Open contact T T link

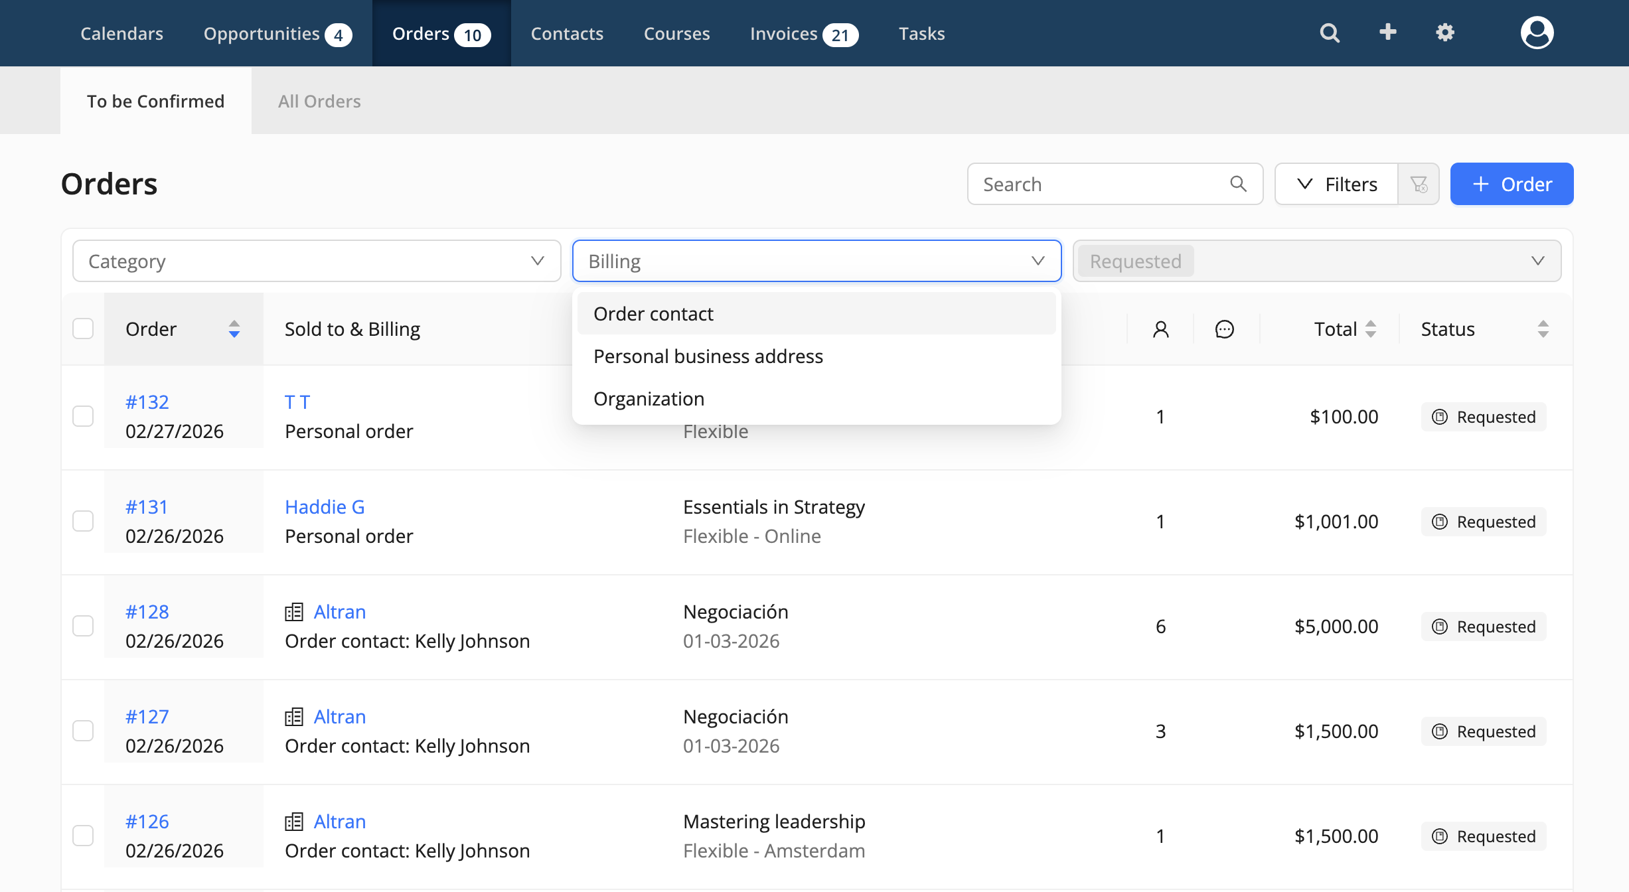[x=297, y=402]
